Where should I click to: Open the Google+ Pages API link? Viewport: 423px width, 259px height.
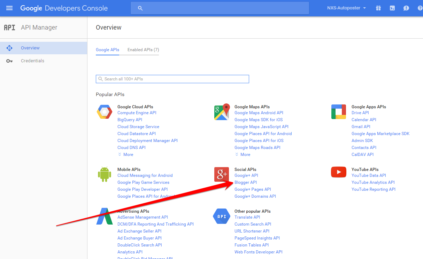253,189
